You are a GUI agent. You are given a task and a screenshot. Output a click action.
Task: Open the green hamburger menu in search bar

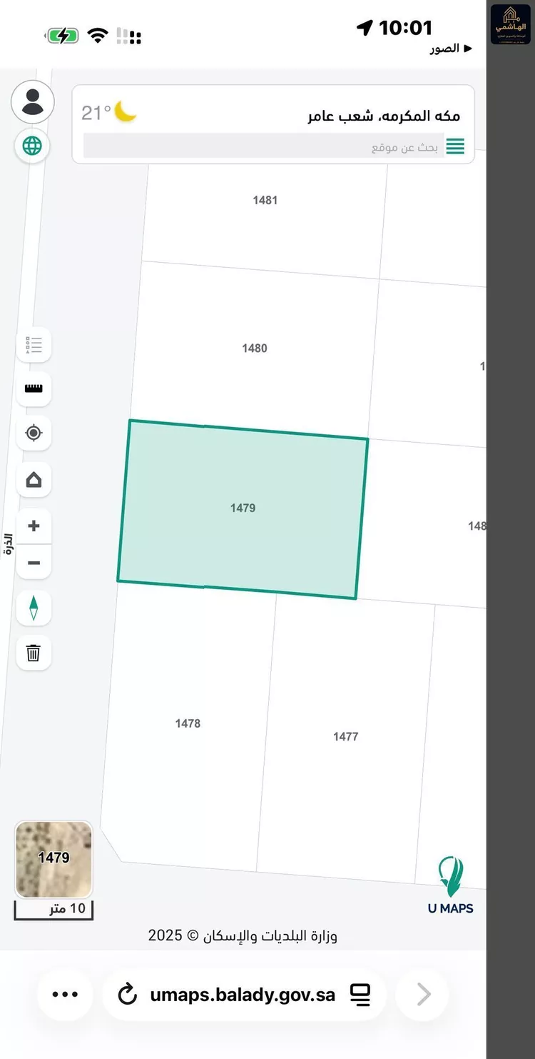tap(455, 147)
